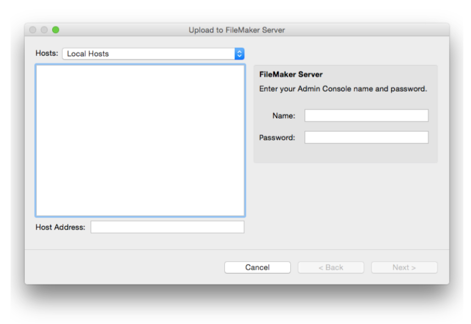Click the Hosts: label
This screenshot has width=471, height=324.
tap(47, 53)
